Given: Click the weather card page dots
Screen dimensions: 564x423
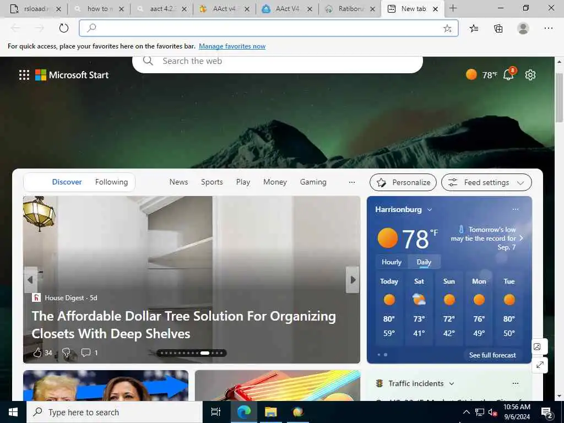Looking at the screenshot, I should click(x=382, y=355).
